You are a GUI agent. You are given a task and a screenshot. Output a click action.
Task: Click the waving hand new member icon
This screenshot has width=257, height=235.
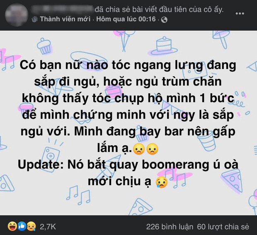point(35,19)
